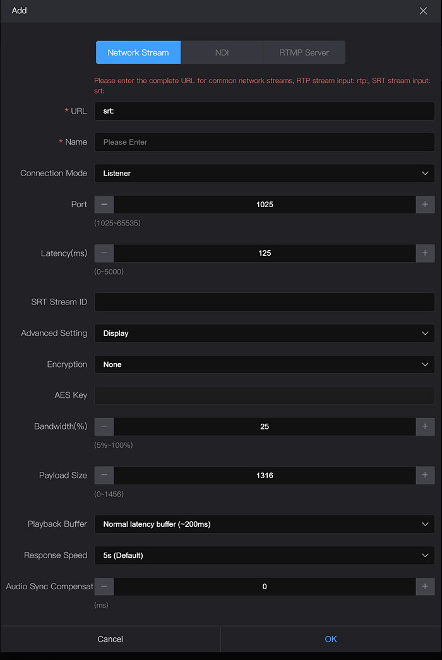
Task: Increase Bandwidth percentage with plus button
Action: point(425,427)
